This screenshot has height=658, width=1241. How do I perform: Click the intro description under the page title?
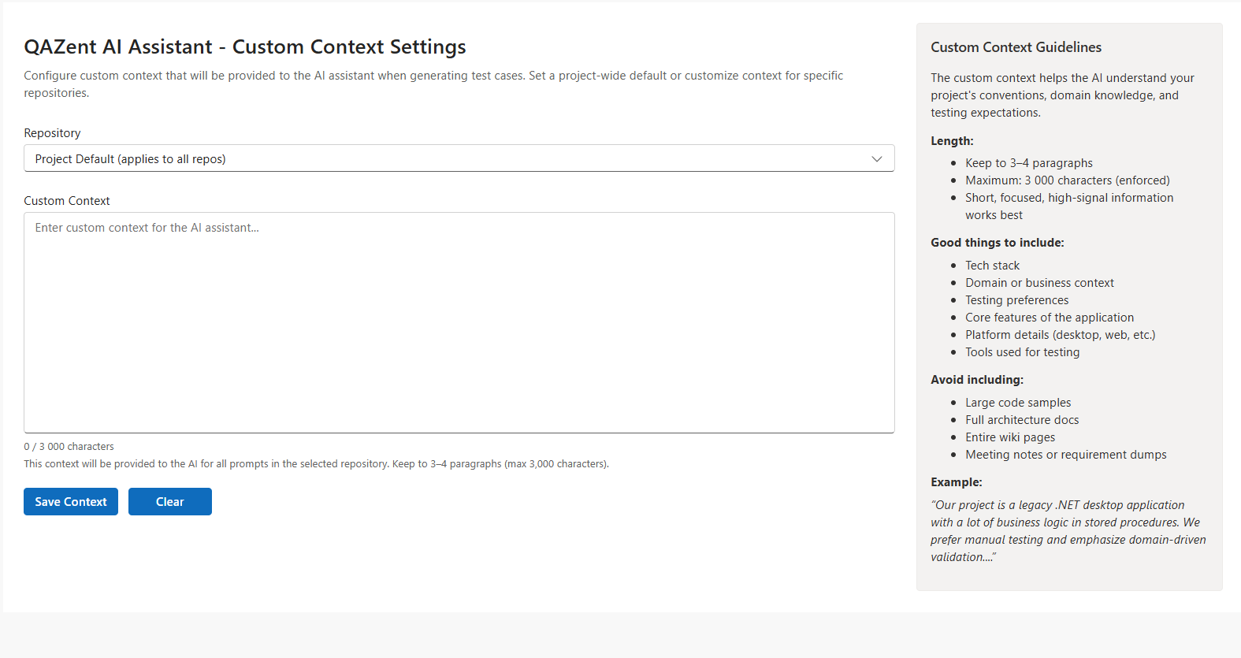coord(433,84)
